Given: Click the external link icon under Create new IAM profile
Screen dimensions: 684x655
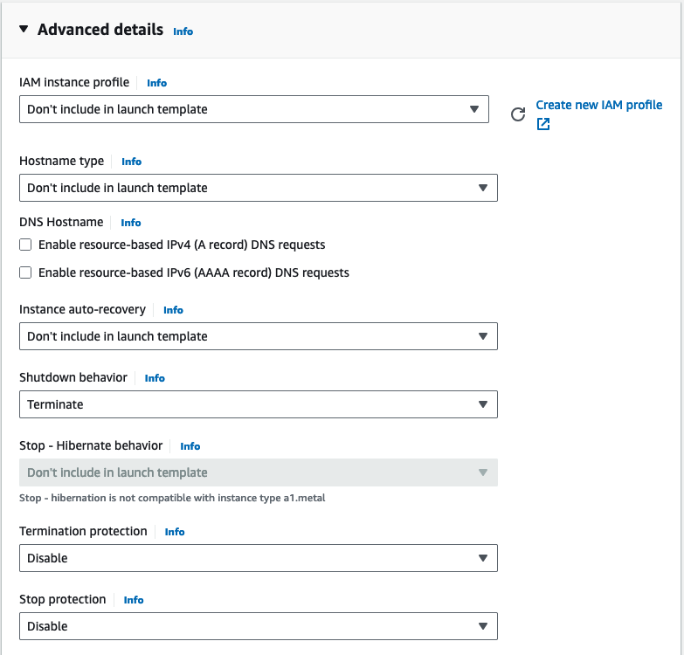Looking at the screenshot, I should click(543, 124).
